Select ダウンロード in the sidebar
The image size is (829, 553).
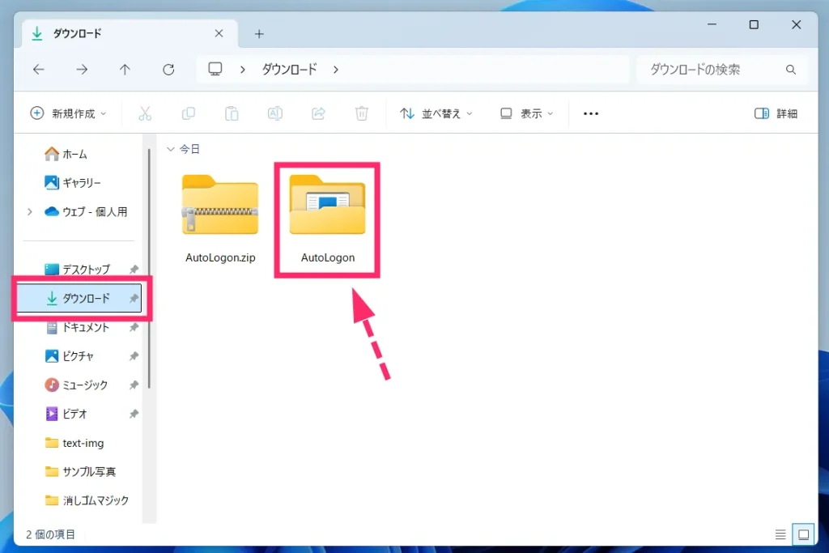click(x=79, y=298)
